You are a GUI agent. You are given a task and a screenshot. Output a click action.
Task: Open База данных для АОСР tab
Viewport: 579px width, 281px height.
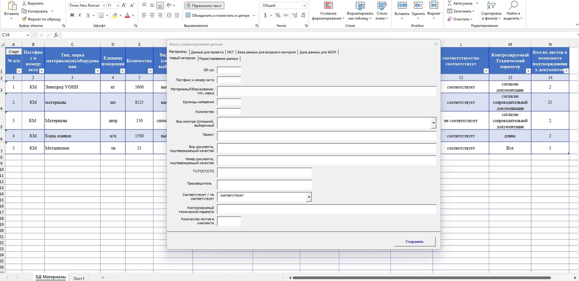coord(318,51)
